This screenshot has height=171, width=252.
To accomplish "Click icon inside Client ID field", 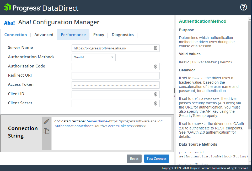I will 156,94.
